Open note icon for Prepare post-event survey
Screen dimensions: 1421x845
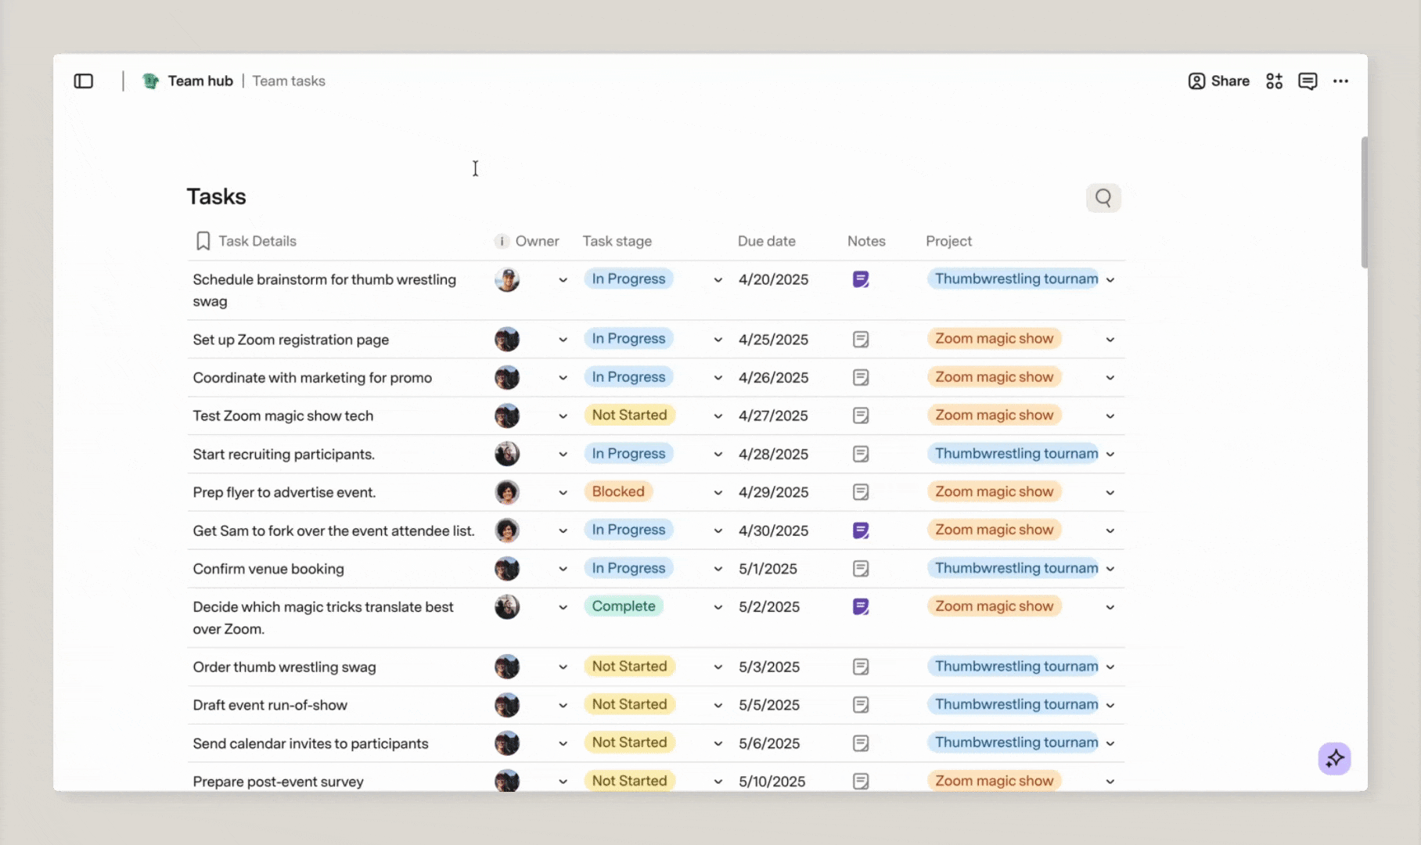pyautogui.click(x=861, y=781)
